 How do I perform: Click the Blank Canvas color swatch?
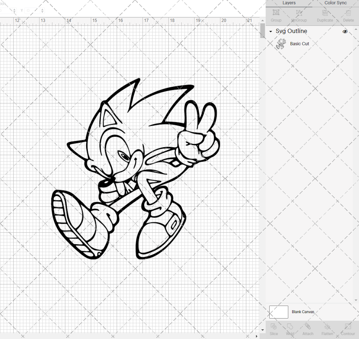(x=279, y=312)
